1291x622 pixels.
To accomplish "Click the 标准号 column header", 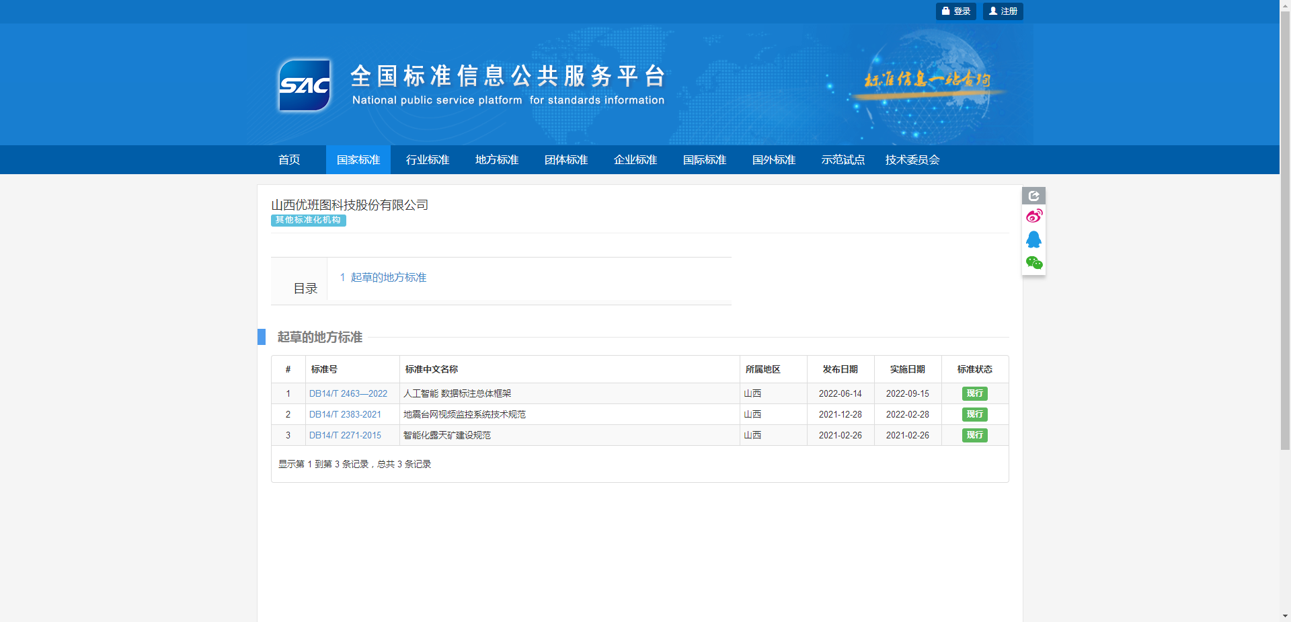I will (x=324, y=370).
